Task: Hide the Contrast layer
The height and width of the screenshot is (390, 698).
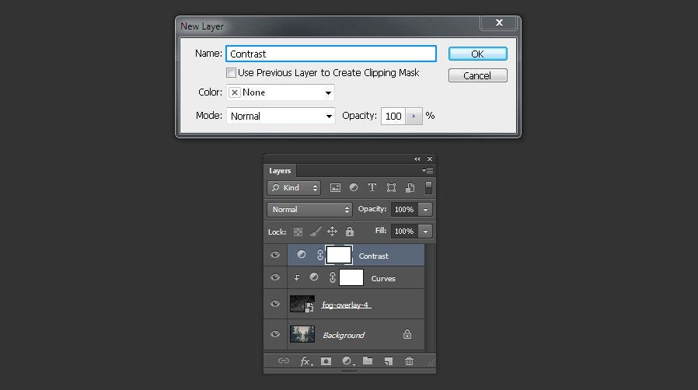Action: [x=275, y=255]
